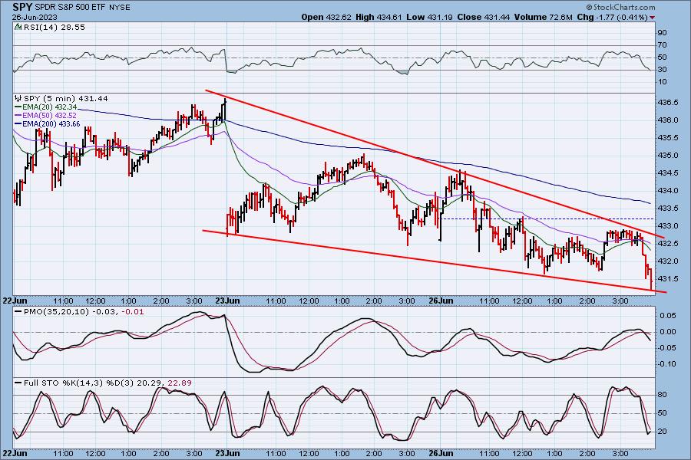
Task: Click the 30 level on the RSI axis
Action: 663,70
